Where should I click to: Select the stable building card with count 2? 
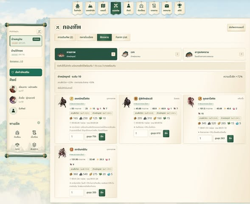pos(150,54)
